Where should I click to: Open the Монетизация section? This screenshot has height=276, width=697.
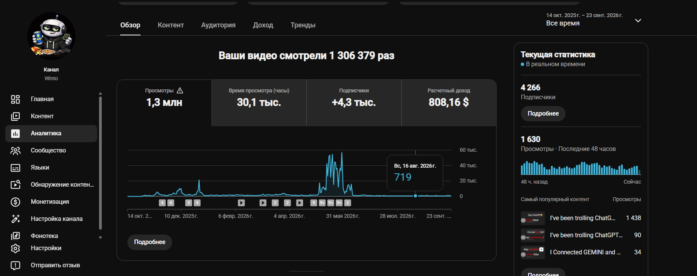tap(51, 202)
